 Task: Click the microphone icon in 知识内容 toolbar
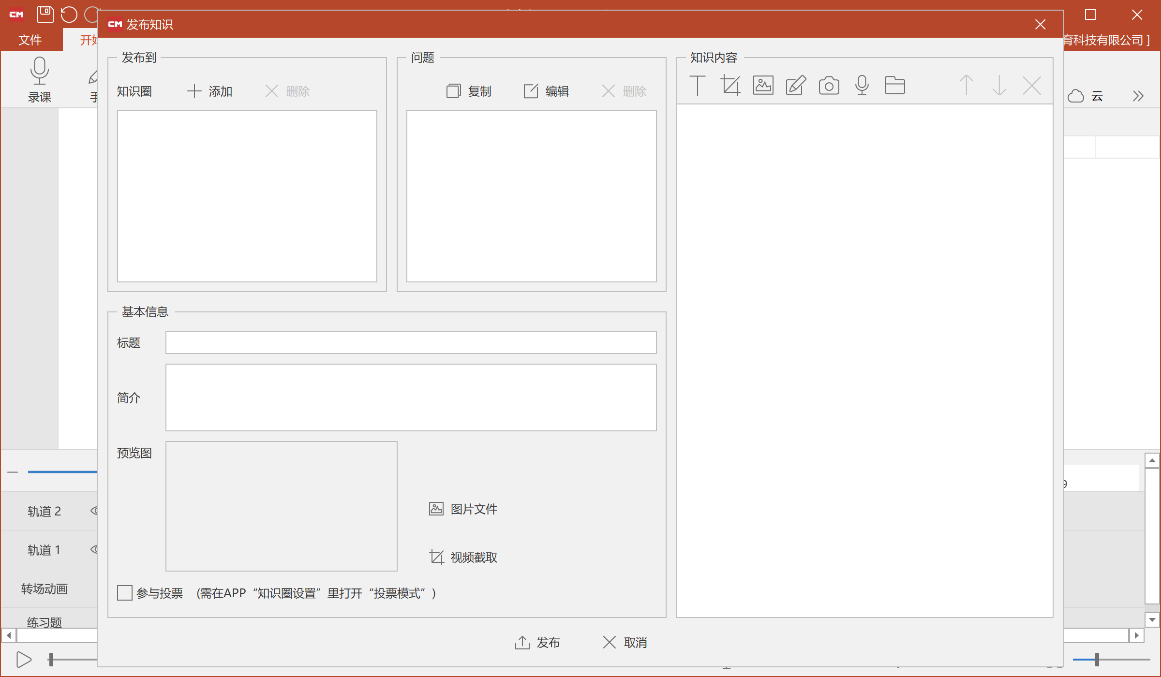pyautogui.click(x=862, y=86)
